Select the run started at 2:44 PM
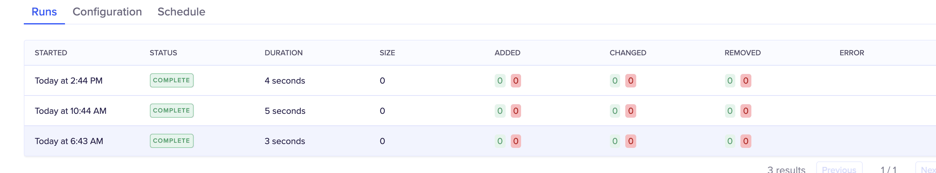Screen dimensions: 936x173 pos(69,81)
